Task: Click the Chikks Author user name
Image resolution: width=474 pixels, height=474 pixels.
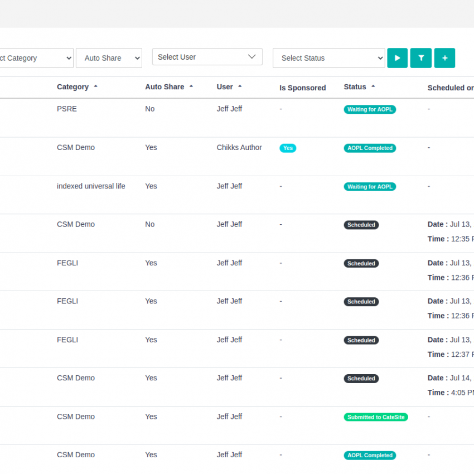Action: (239, 148)
